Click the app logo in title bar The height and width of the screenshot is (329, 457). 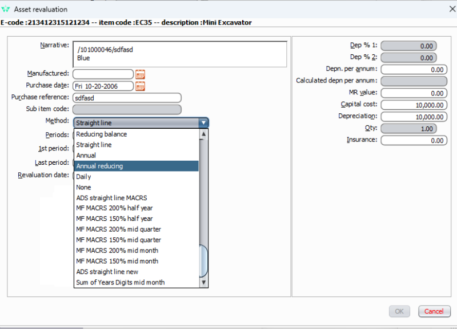[x=6, y=9]
